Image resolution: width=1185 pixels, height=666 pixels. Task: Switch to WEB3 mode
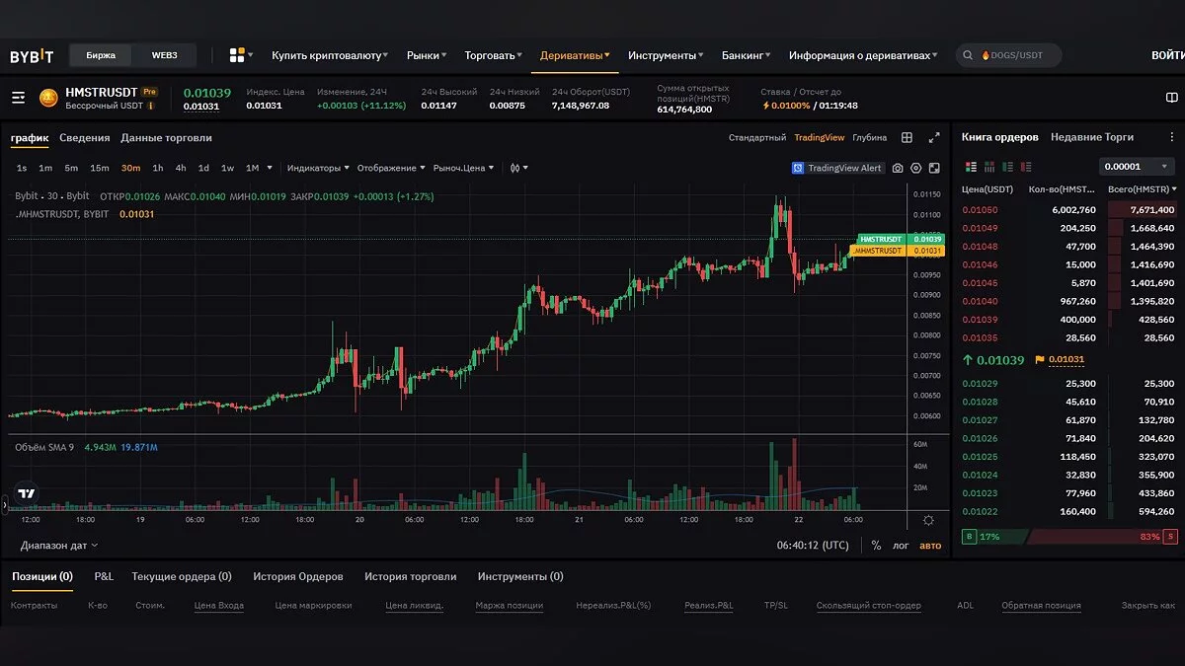point(164,55)
